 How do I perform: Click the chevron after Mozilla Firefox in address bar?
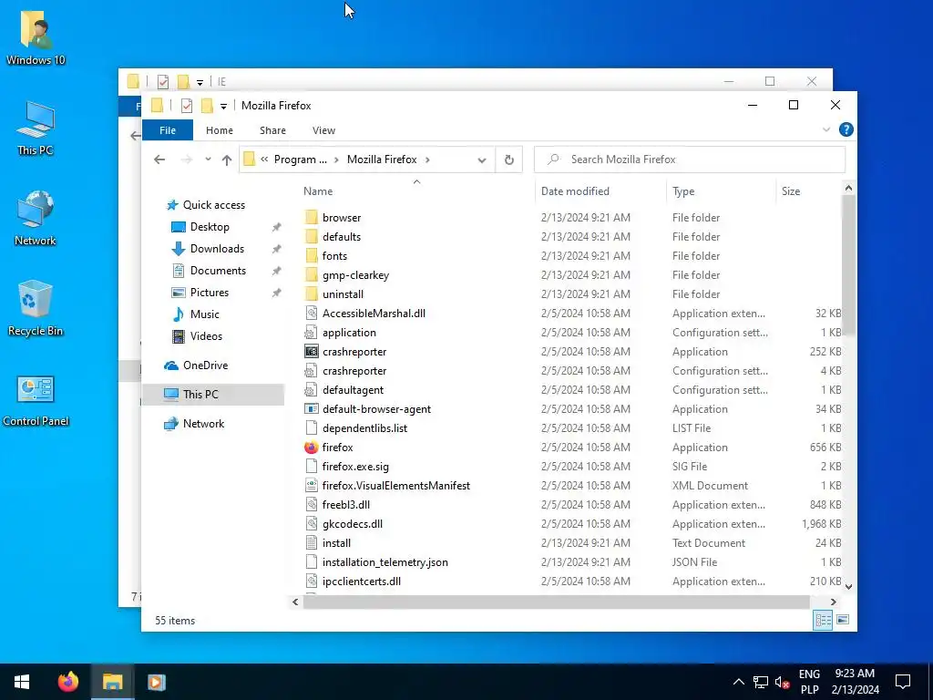(427, 160)
